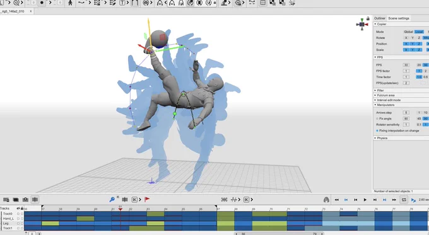Open arrow next to red-flag K icon

click(140, 200)
